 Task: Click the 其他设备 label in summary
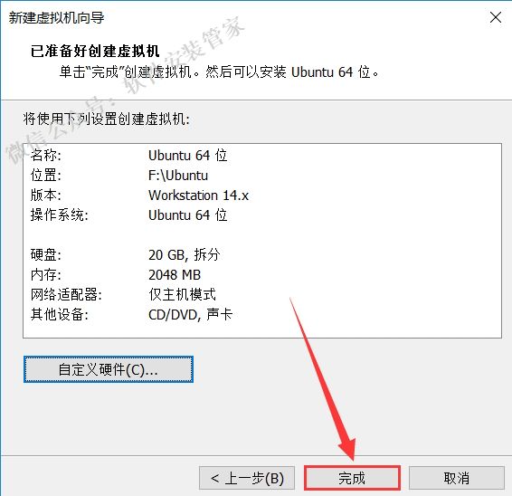coord(60,315)
